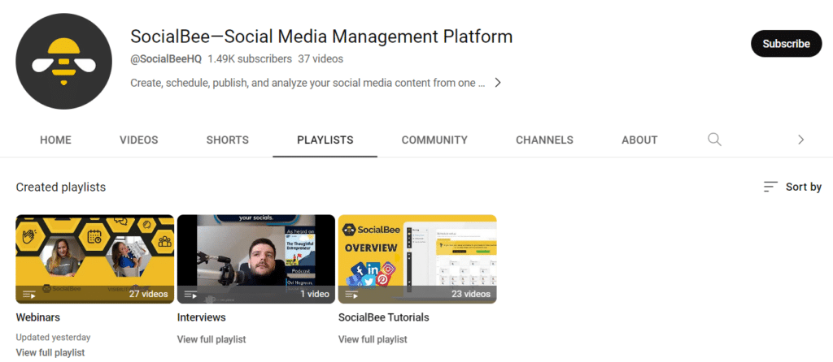Click the @SocialBeeHQ channel handle

pyautogui.click(x=166, y=58)
